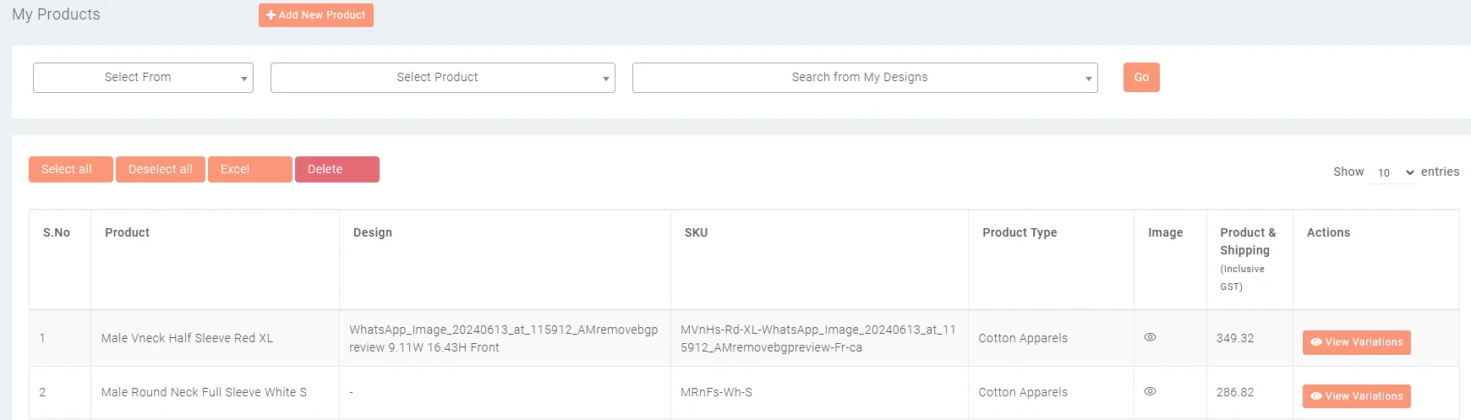This screenshot has height=420, width=1471.
Task: Select the Male Vneck Half Sleeve Red XL row
Action: (187, 338)
